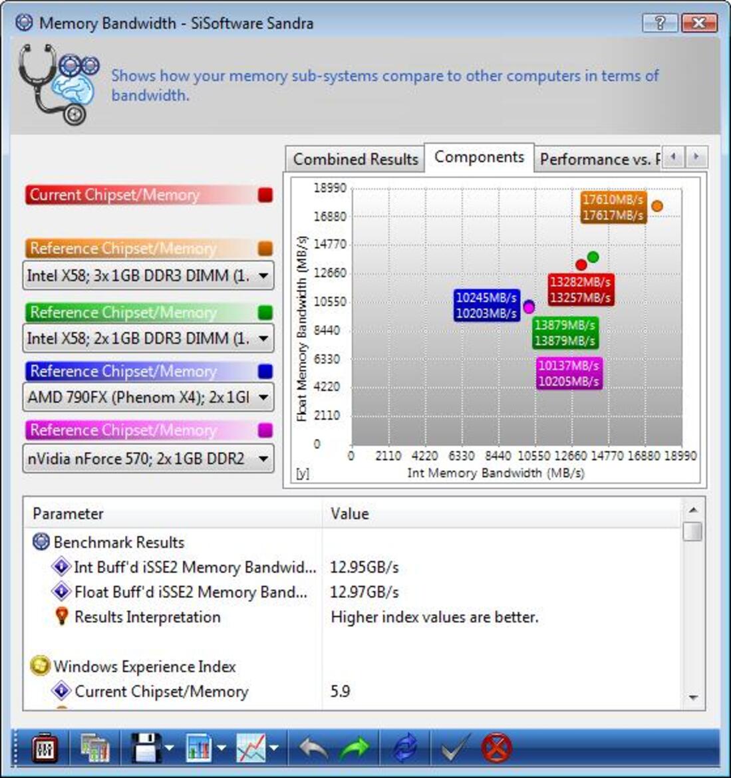
Task: Click the green 13879MB/s chart label
Action: tap(565, 332)
